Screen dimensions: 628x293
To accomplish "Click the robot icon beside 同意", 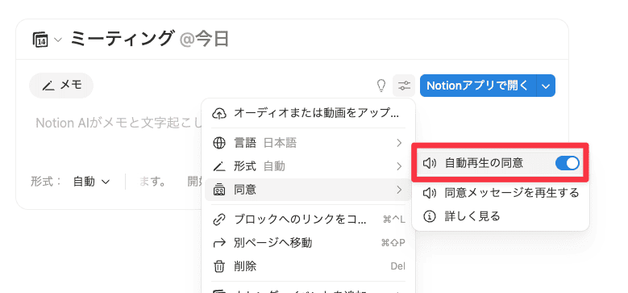I will pyautogui.click(x=218, y=190).
